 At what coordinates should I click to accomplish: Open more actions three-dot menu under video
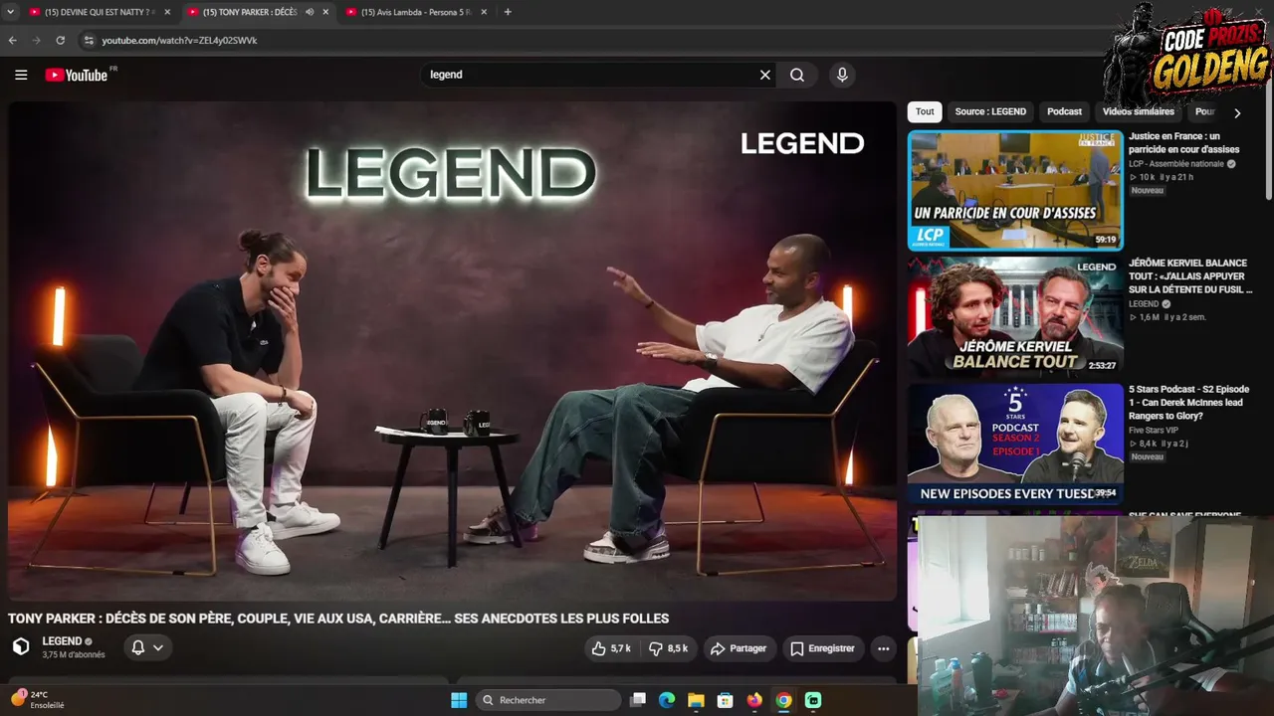click(883, 648)
